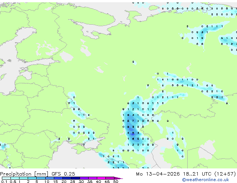The width and height of the screenshot is (237, 183).
Task: Click the arrow tip above 50 on the scale
Action: tap(119, 178)
